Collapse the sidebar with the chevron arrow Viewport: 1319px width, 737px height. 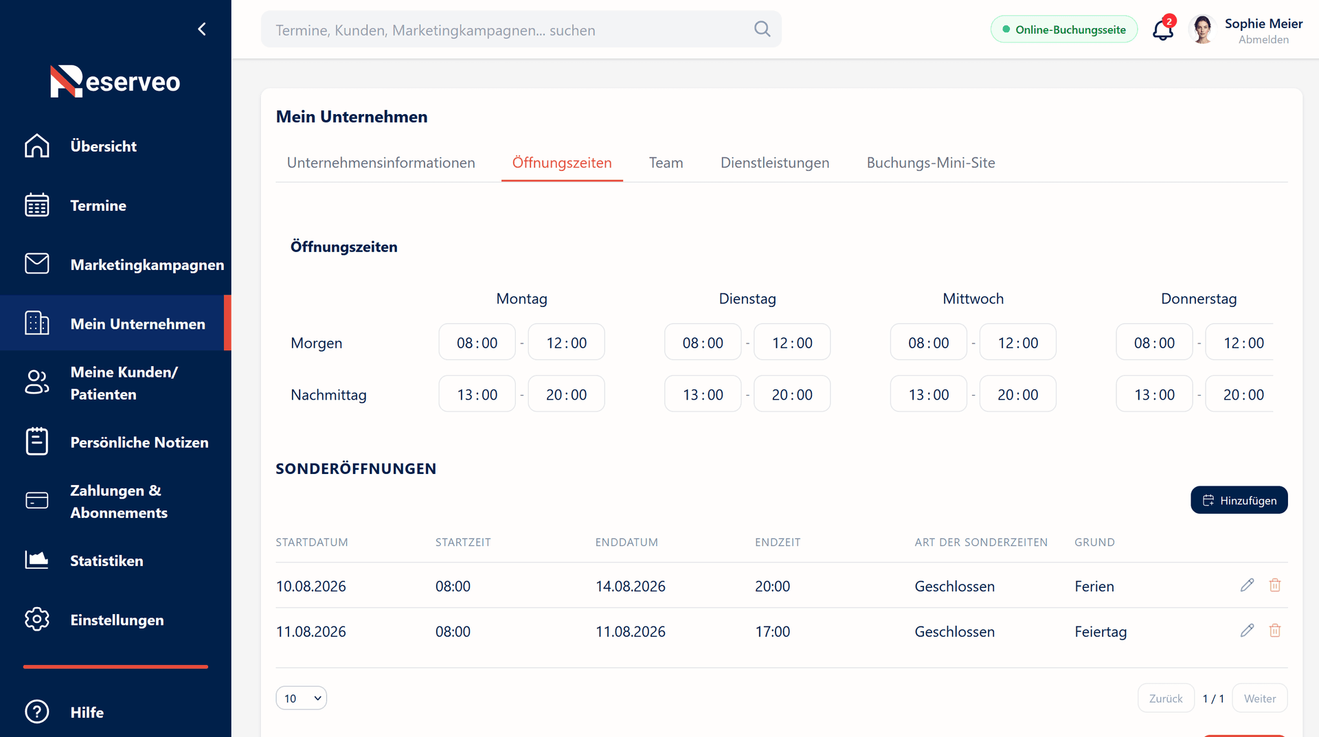202,29
